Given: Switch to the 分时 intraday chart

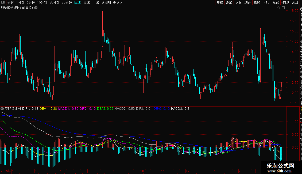Looking at the screenshot, I should coord(10,2).
